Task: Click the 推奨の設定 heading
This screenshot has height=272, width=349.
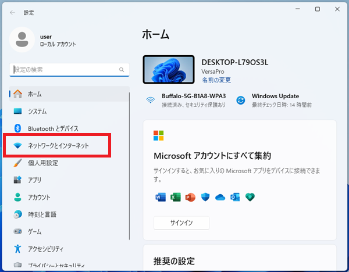Action: pyautogui.click(x=174, y=261)
